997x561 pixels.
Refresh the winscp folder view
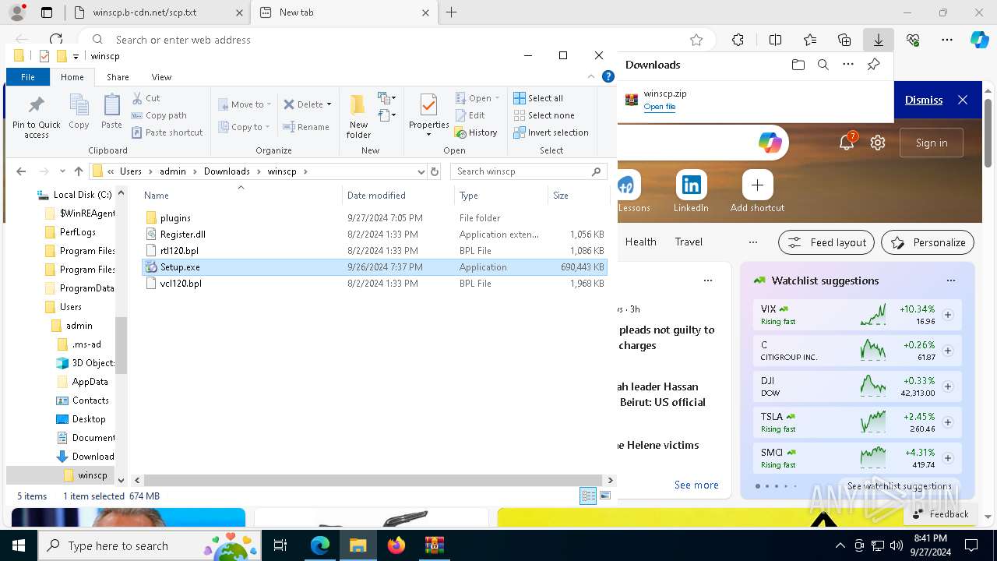pos(435,171)
